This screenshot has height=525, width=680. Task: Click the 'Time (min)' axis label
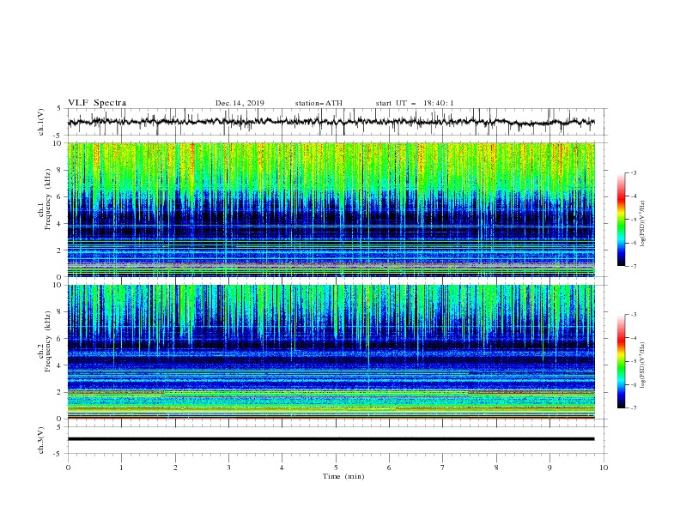click(x=343, y=476)
